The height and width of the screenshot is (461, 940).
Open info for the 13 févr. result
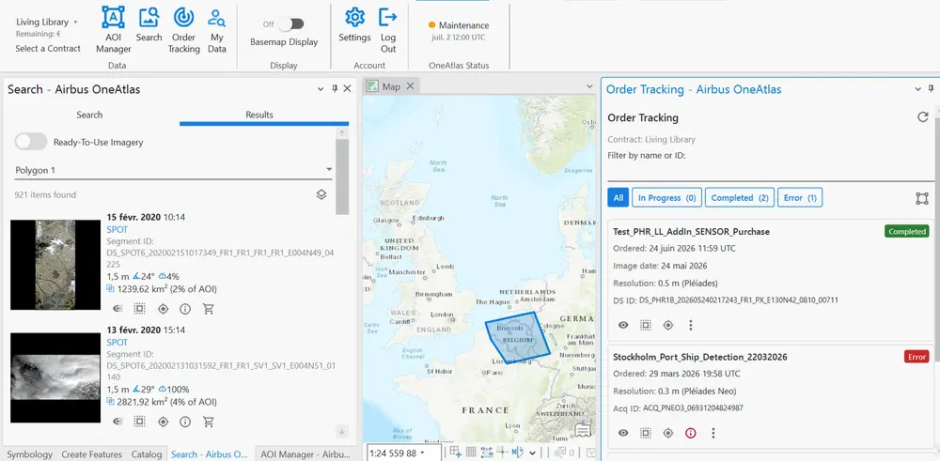(x=185, y=422)
